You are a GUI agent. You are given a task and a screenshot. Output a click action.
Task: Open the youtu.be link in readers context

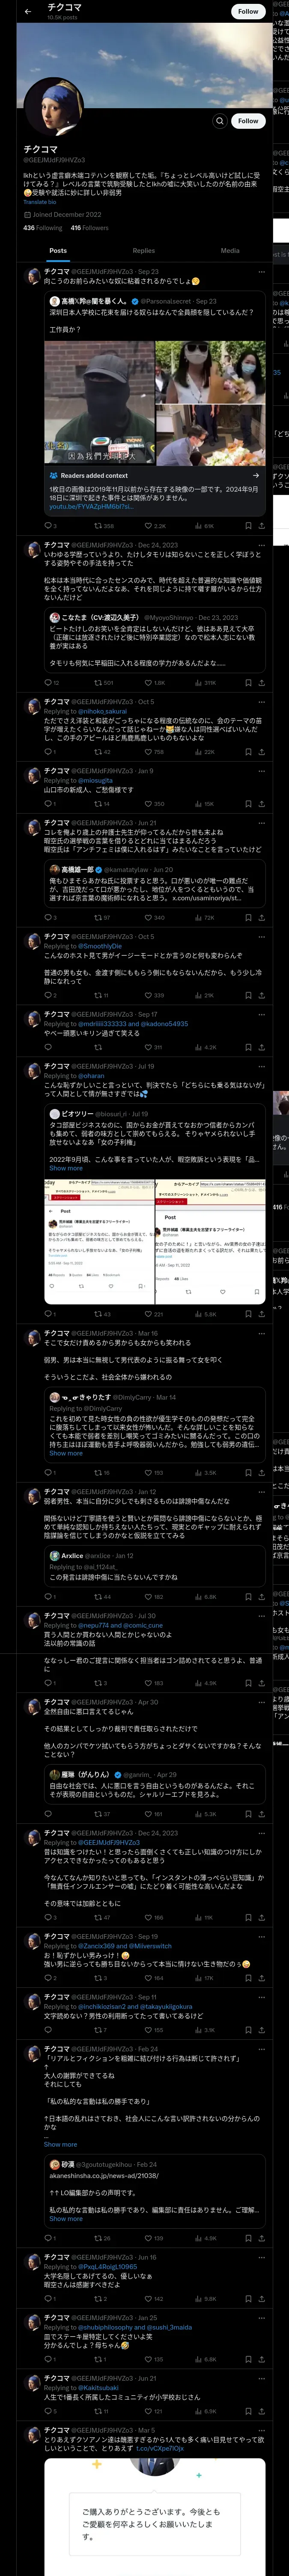click(91, 507)
